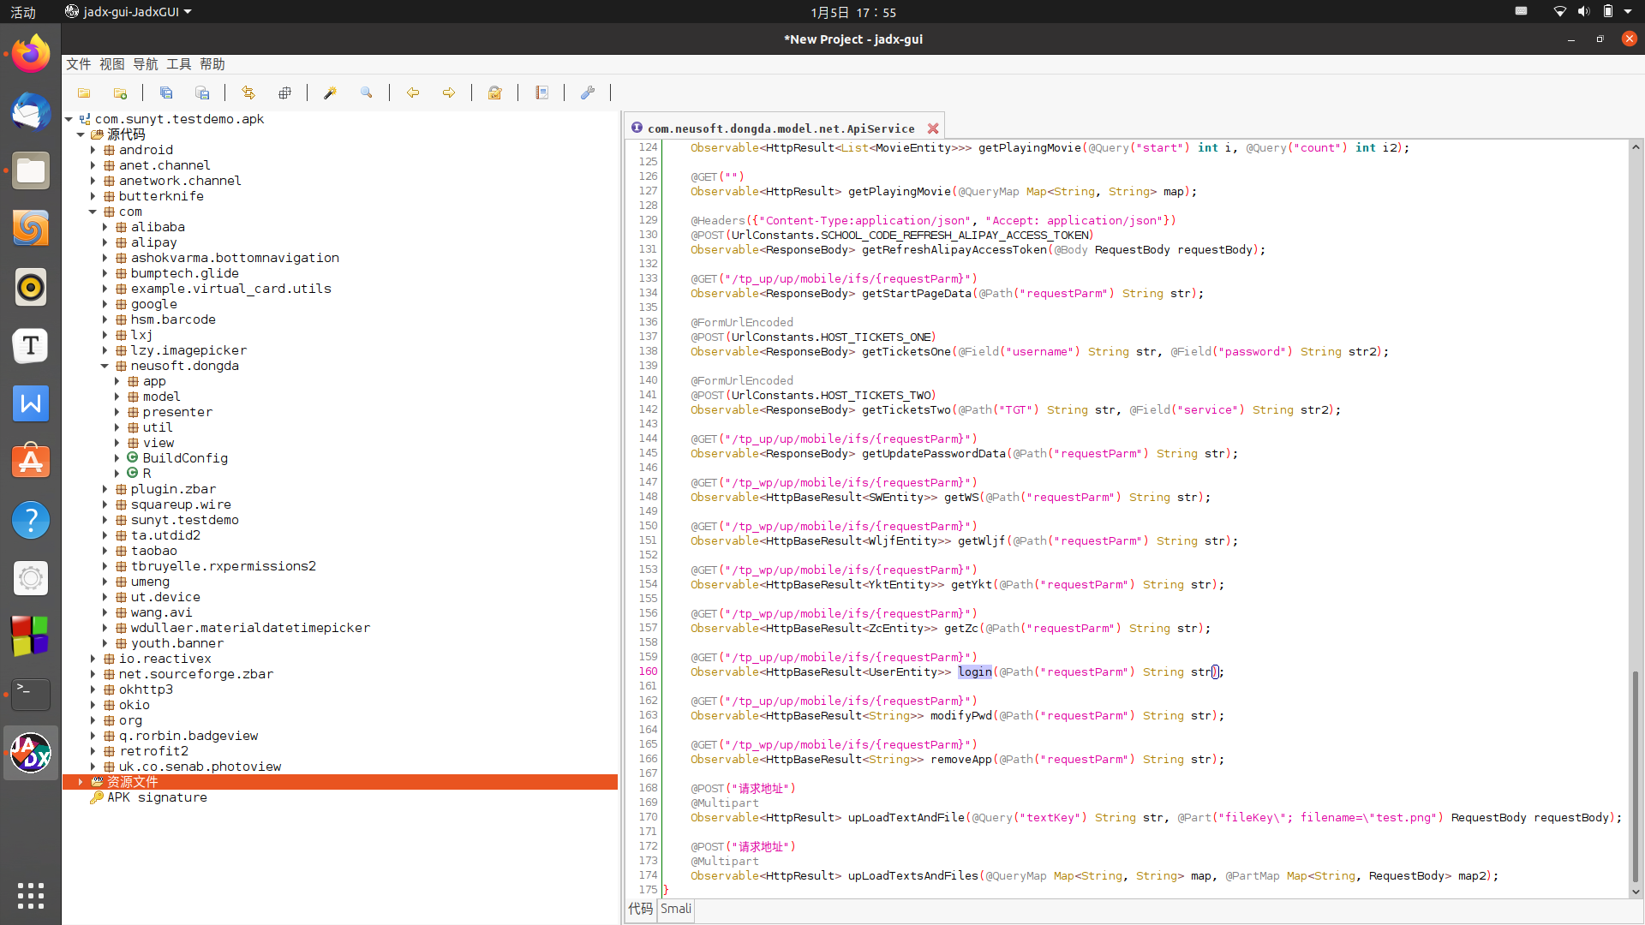Collapse the com package node
Viewport: 1645px width, 925px height.
pyautogui.click(x=93, y=212)
